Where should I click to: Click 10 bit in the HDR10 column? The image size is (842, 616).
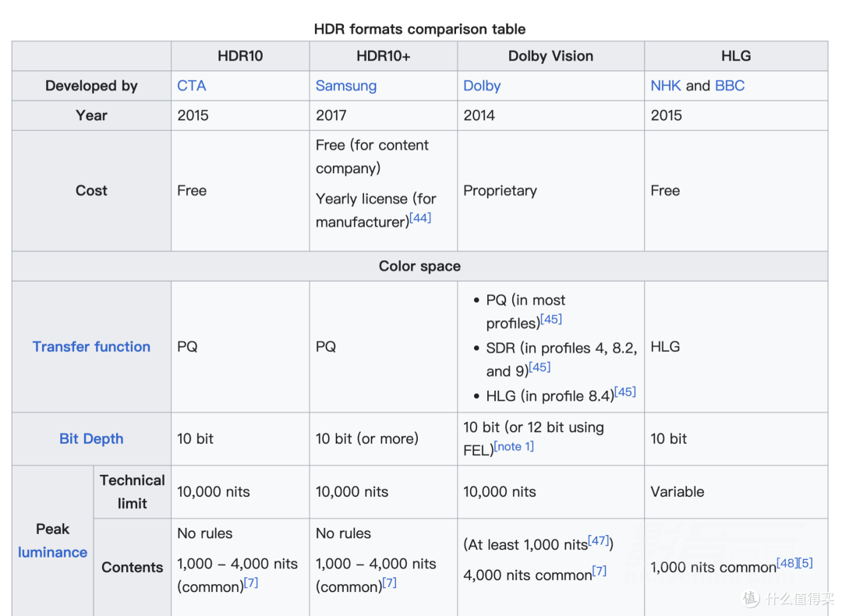pos(196,439)
